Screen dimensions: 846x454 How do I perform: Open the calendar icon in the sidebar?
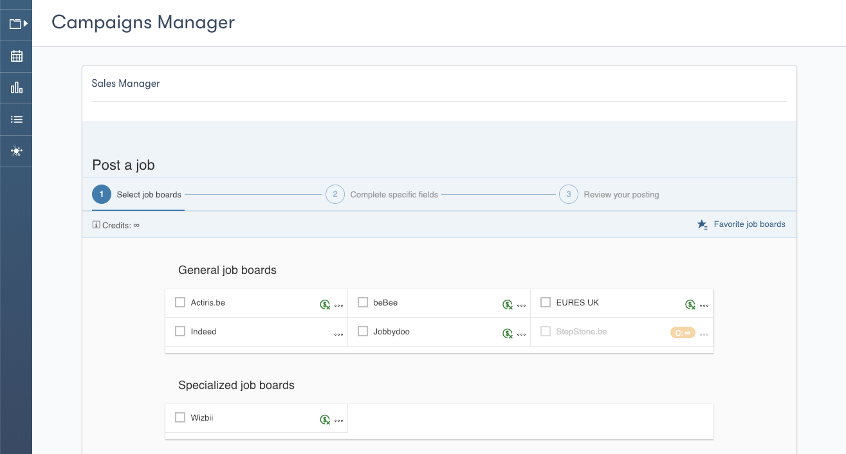click(x=17, y=56)
